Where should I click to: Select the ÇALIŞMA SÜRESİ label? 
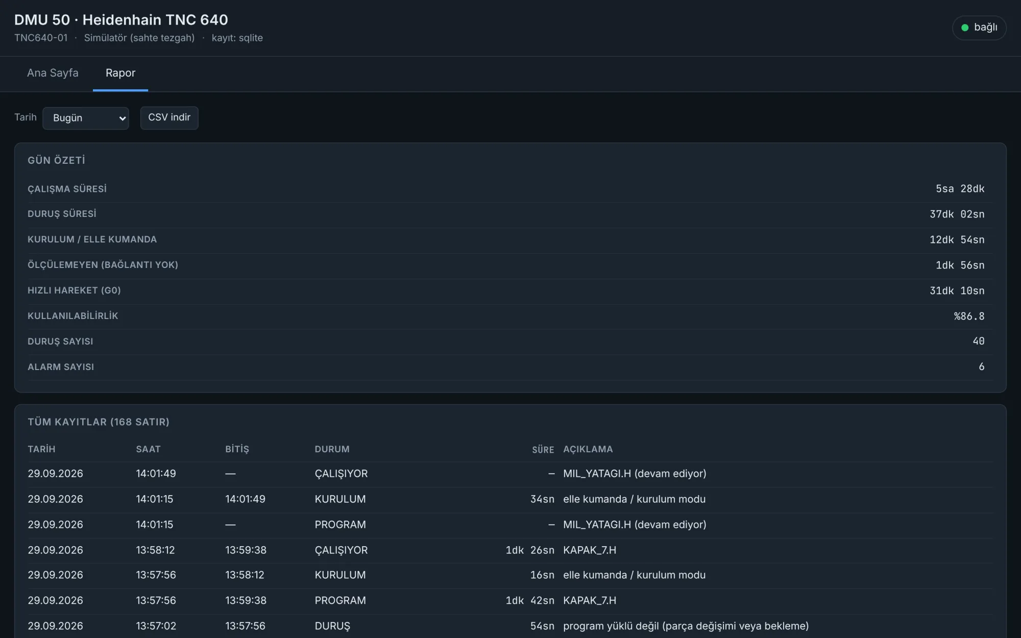(67, 189)
